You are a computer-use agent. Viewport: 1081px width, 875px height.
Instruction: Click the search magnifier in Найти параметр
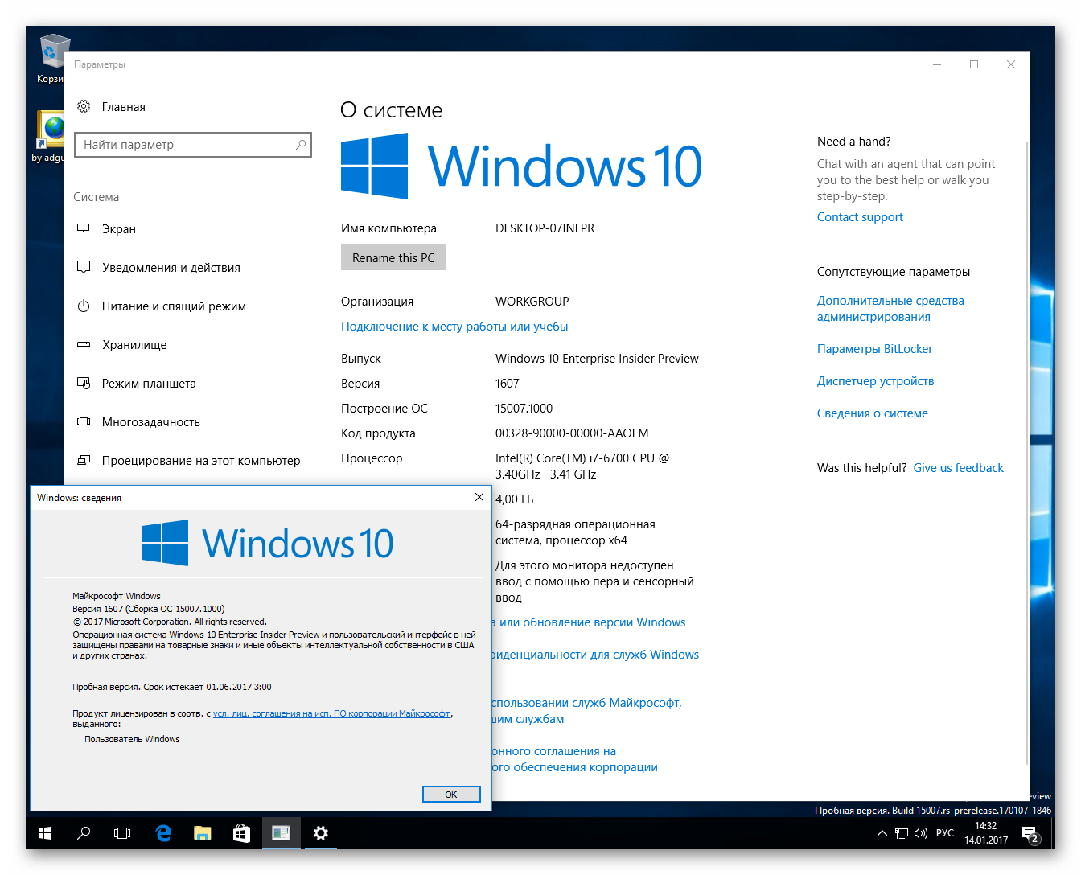pos(301,145)
